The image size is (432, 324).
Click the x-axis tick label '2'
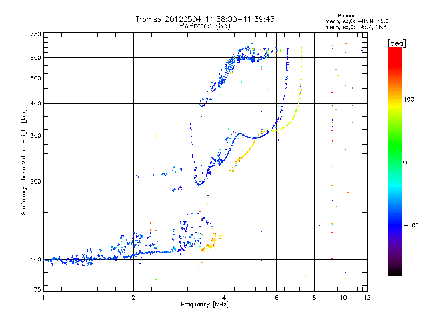(133, 298)
